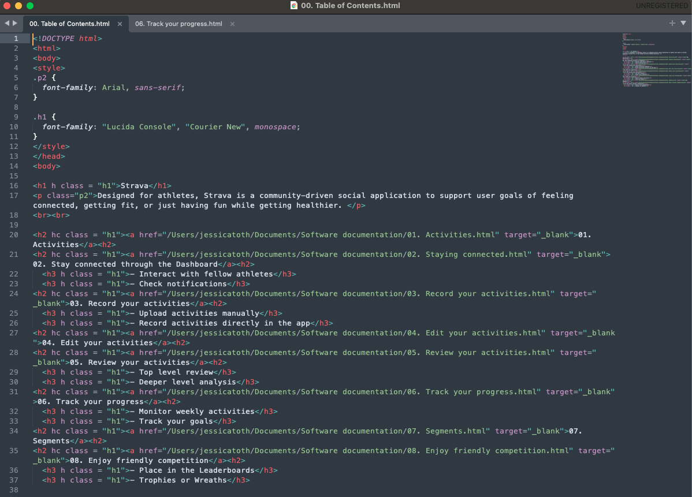Screen dimensions: 692x497
Task: Click the minimap code preview
Action: [x=656, y=60]
